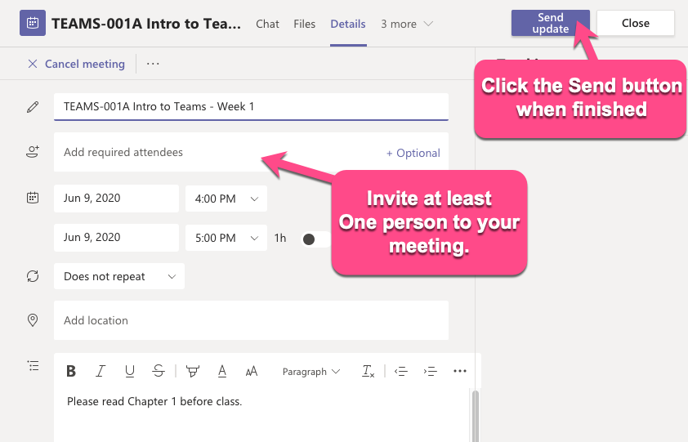Decrease indent of the paragraph
688x442 pixels.
400,372
